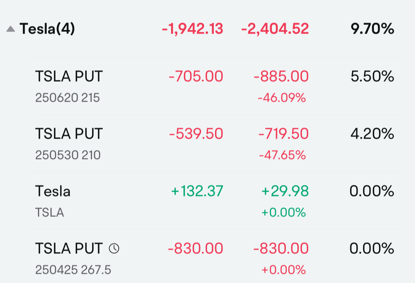Screen dimensions: 415x283
Task: Click the 9.70% group portfolio weight
Action: 373,29
